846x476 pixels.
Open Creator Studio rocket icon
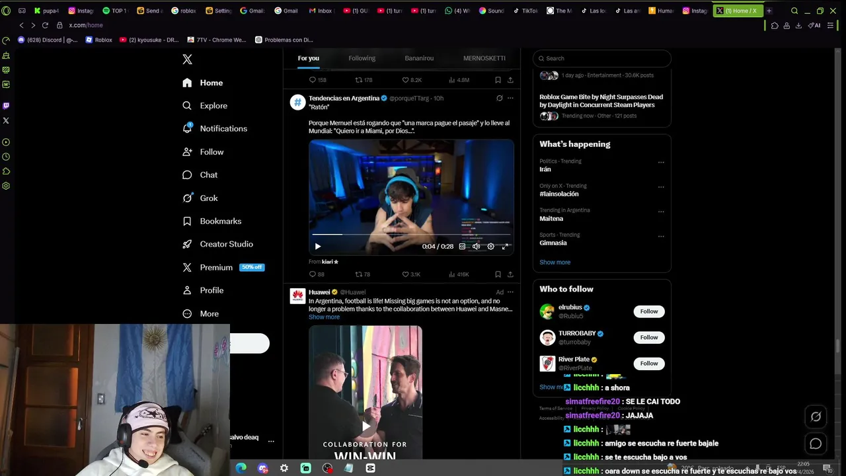pyautogui.click(x=187, y=244)
